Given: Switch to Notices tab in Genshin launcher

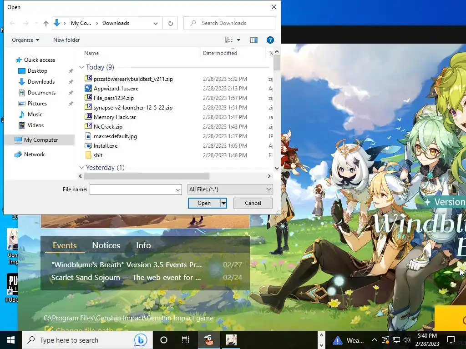Looking at the screenshot, I should tap(106, 245).
